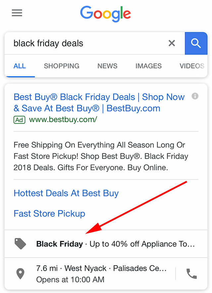Screen dimensions: 212x293
Task: Click the info icon on the ad
Action: (x=195, y=96)
